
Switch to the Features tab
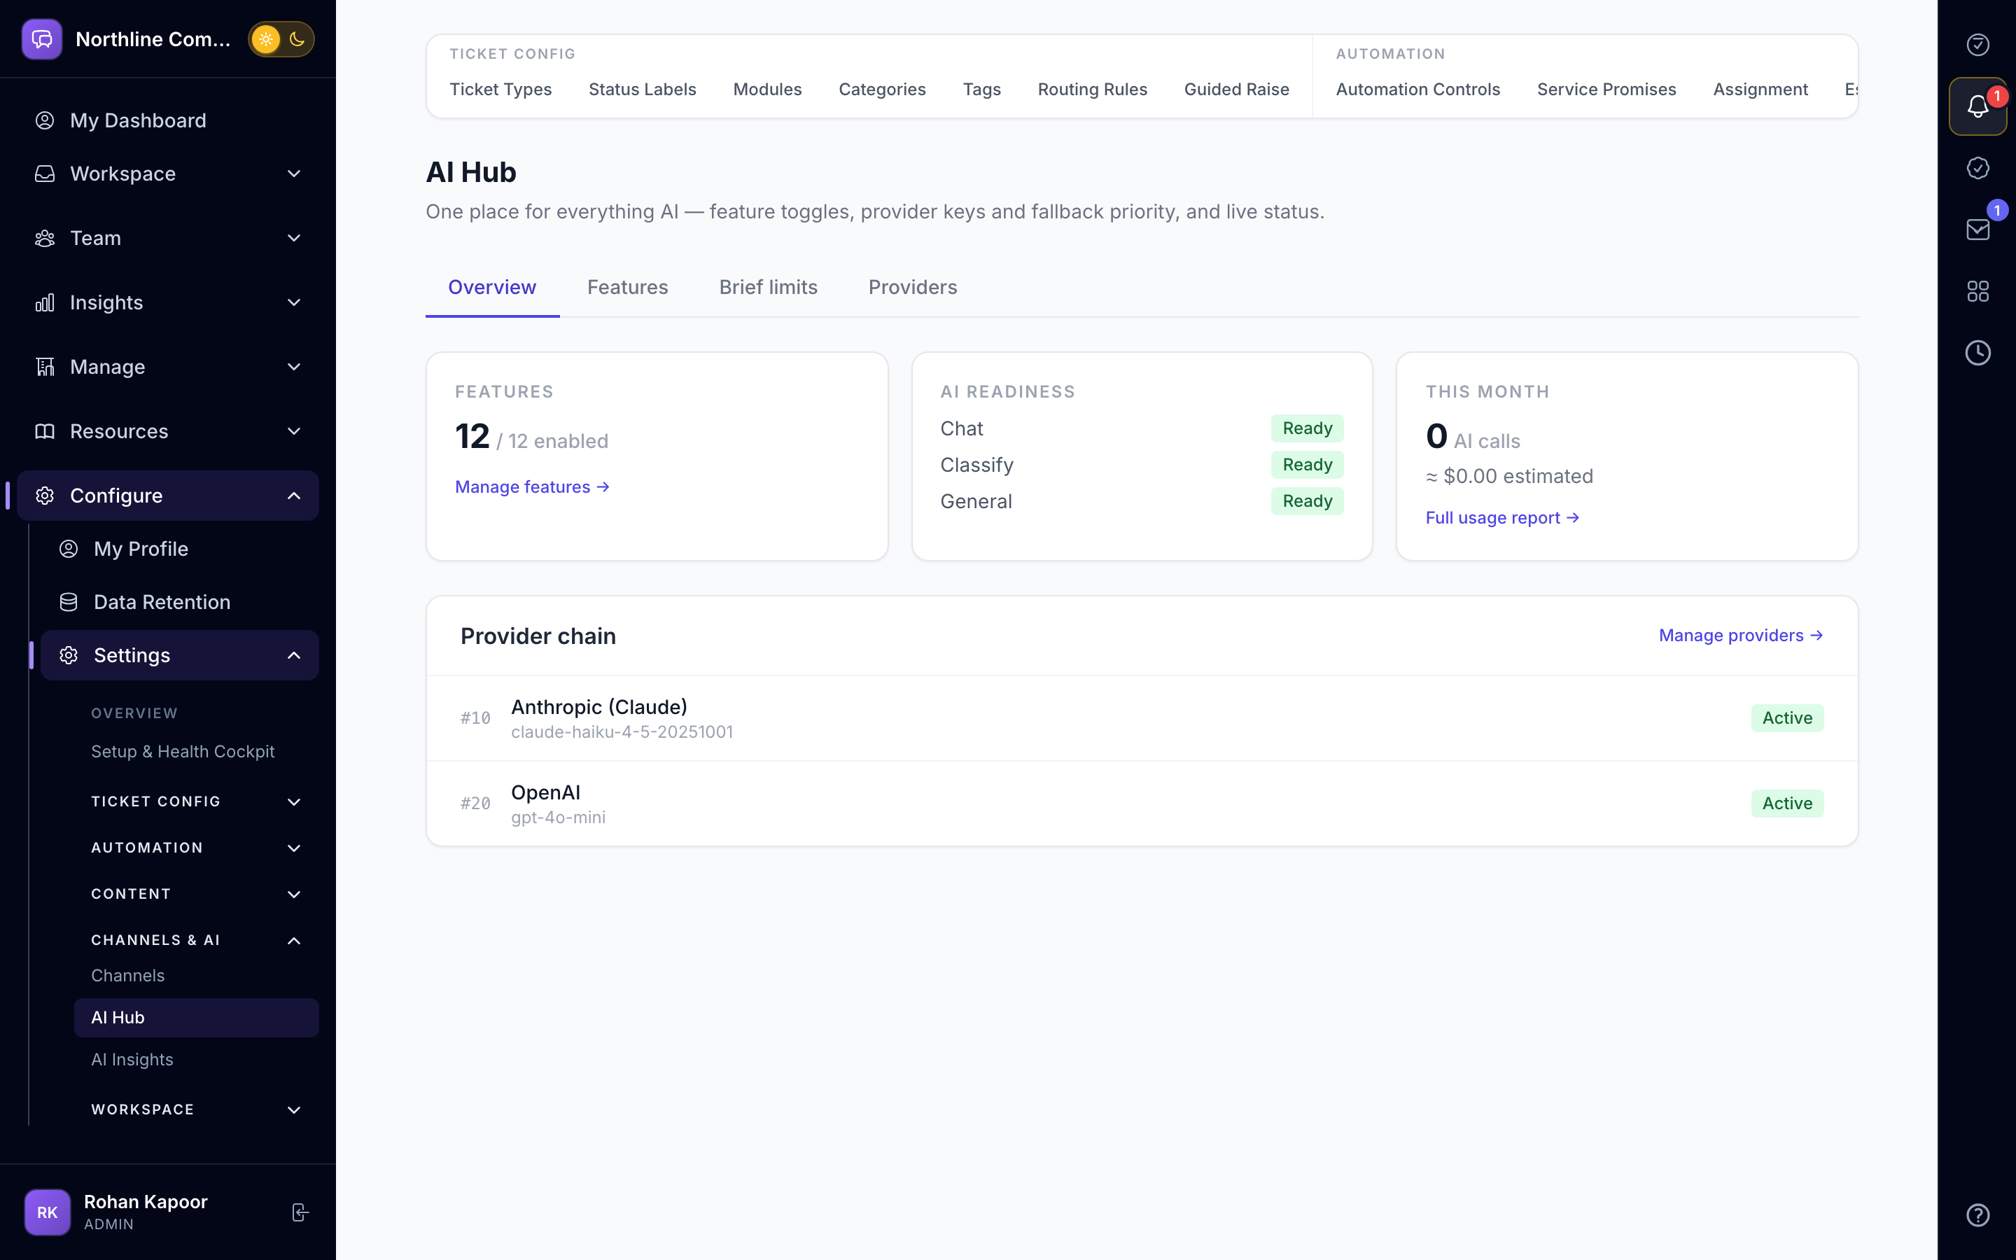(627, 288)
